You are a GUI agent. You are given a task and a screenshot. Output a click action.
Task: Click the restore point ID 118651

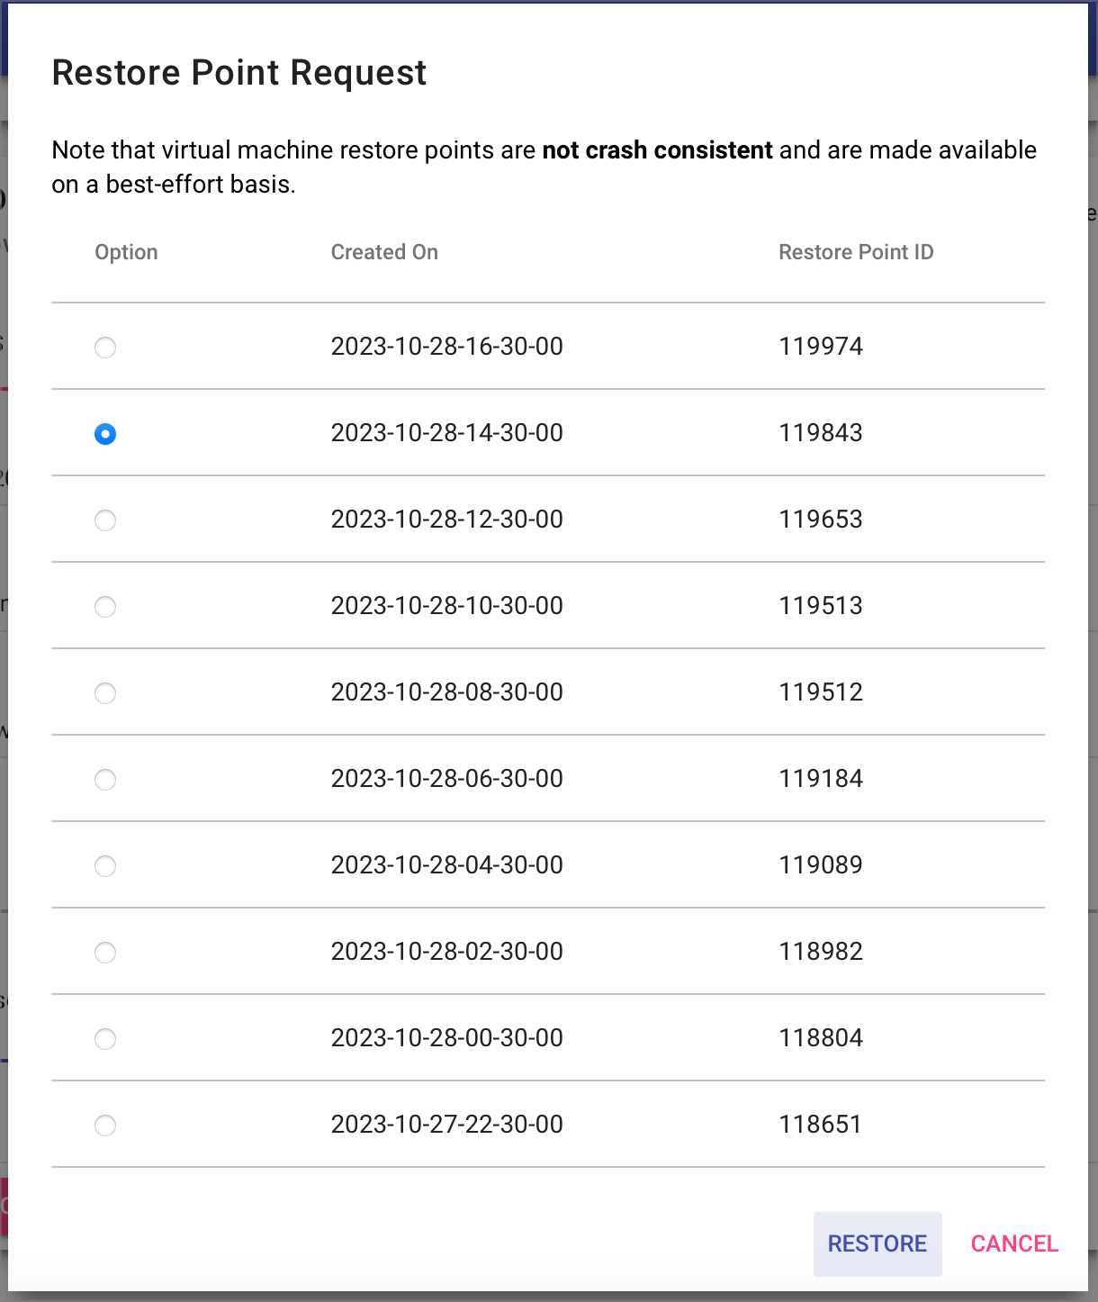tap(821, 1124)
